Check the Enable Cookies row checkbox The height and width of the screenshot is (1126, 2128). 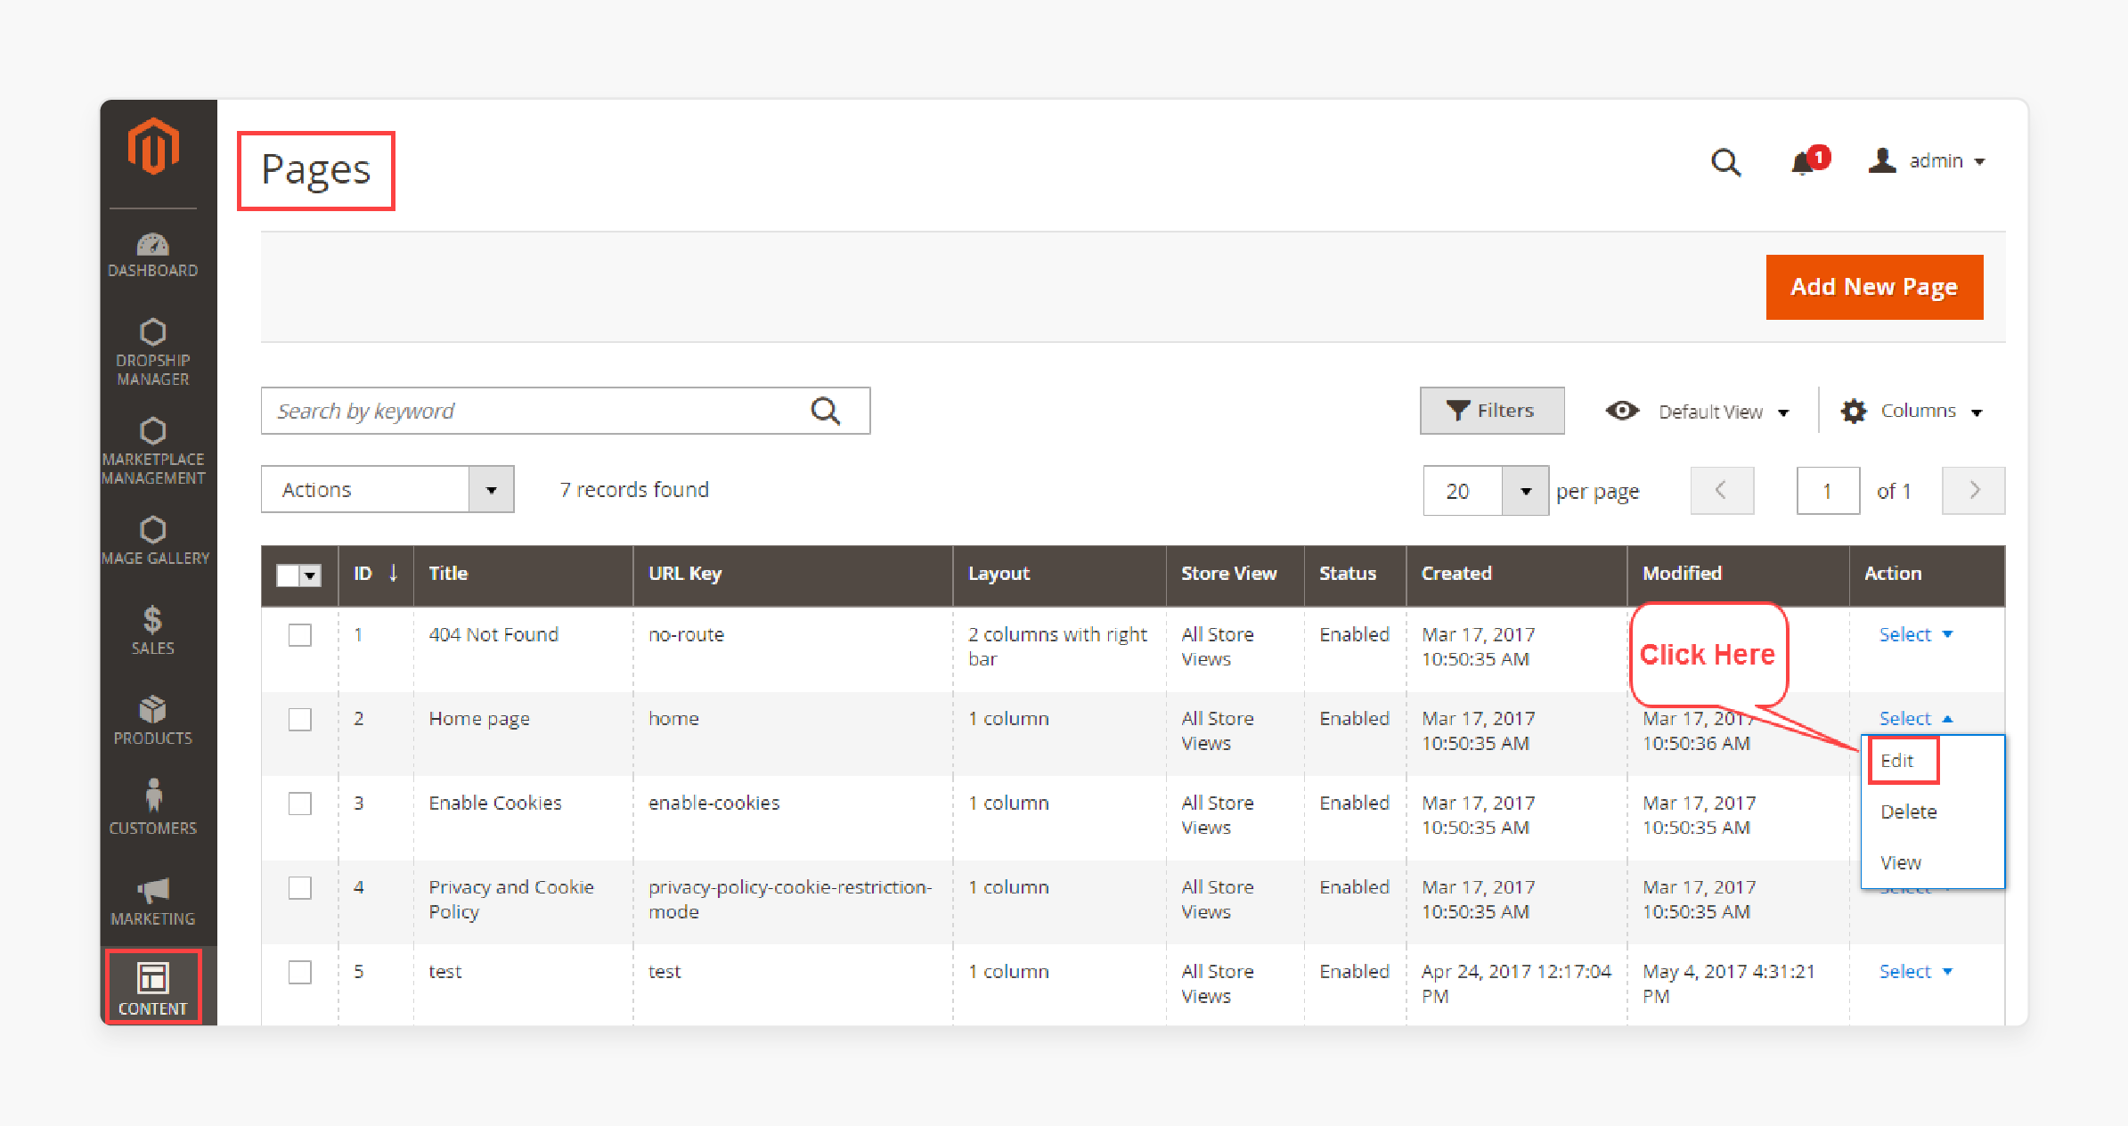(x=300, y=804)
